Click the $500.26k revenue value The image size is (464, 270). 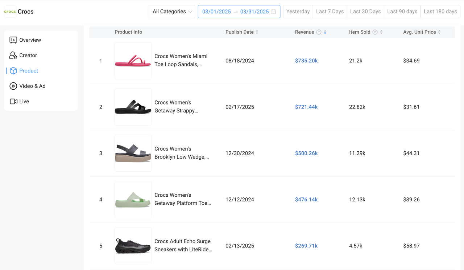306,153
